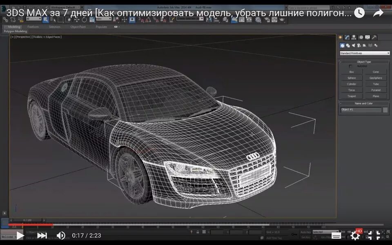
Task: Click the Box primitive button
Action: 352,72
